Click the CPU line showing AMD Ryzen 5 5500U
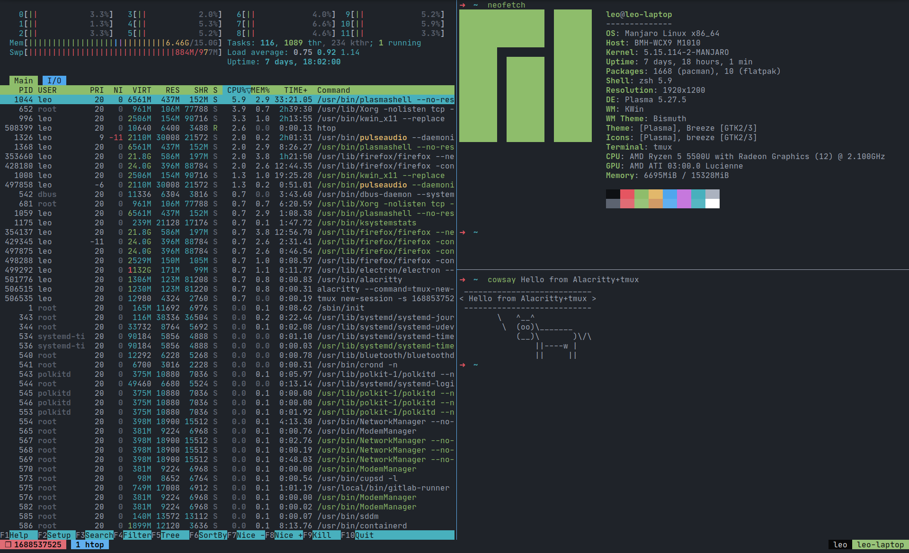Viewport: 909px width, 553px height. [746, 156]
